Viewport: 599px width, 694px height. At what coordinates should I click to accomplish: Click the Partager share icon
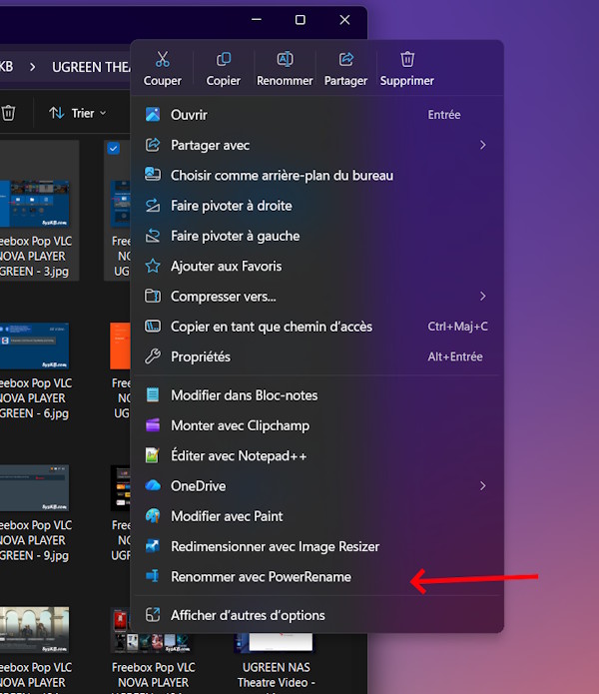coord(346,60)
